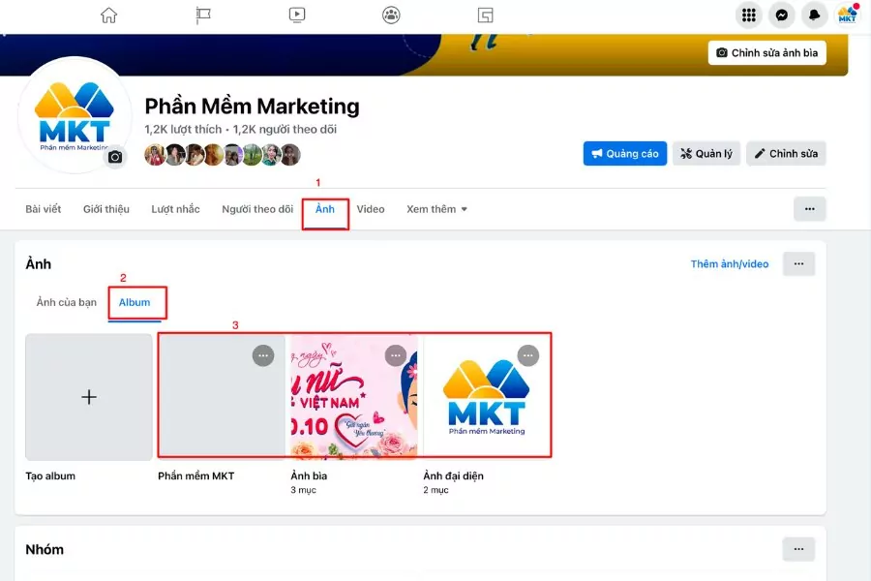Switch to the Video tab
The image size is (871, 581).
click(x=371, y=209)
